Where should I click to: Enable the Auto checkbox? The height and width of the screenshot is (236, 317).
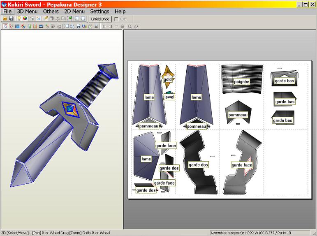pyautogui.click(x=116, y=19)
